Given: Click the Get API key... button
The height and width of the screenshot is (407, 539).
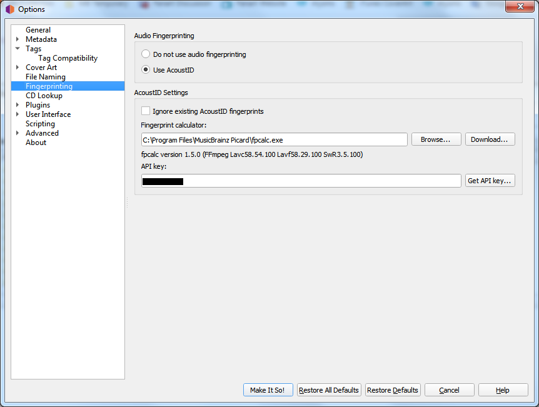Looking at the screenshot, I should tap(490, 181).
